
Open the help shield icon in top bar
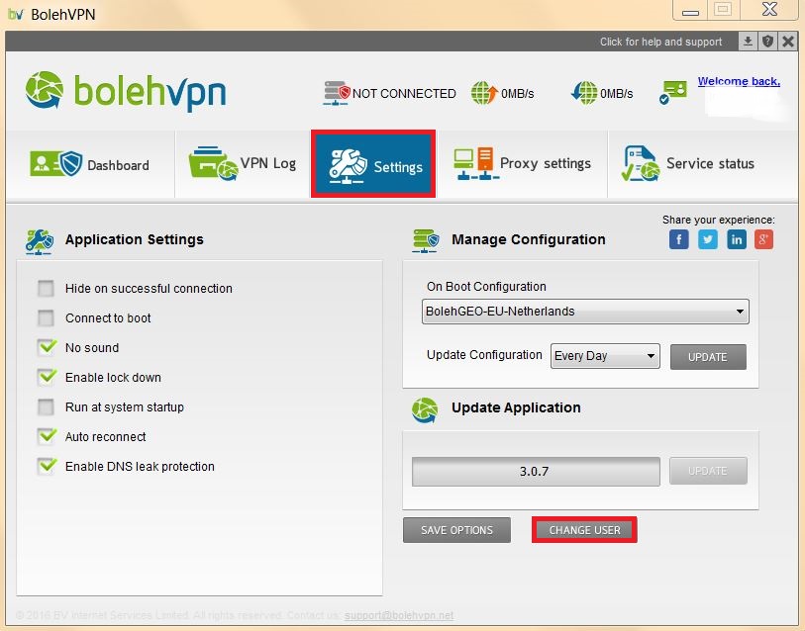768,41
